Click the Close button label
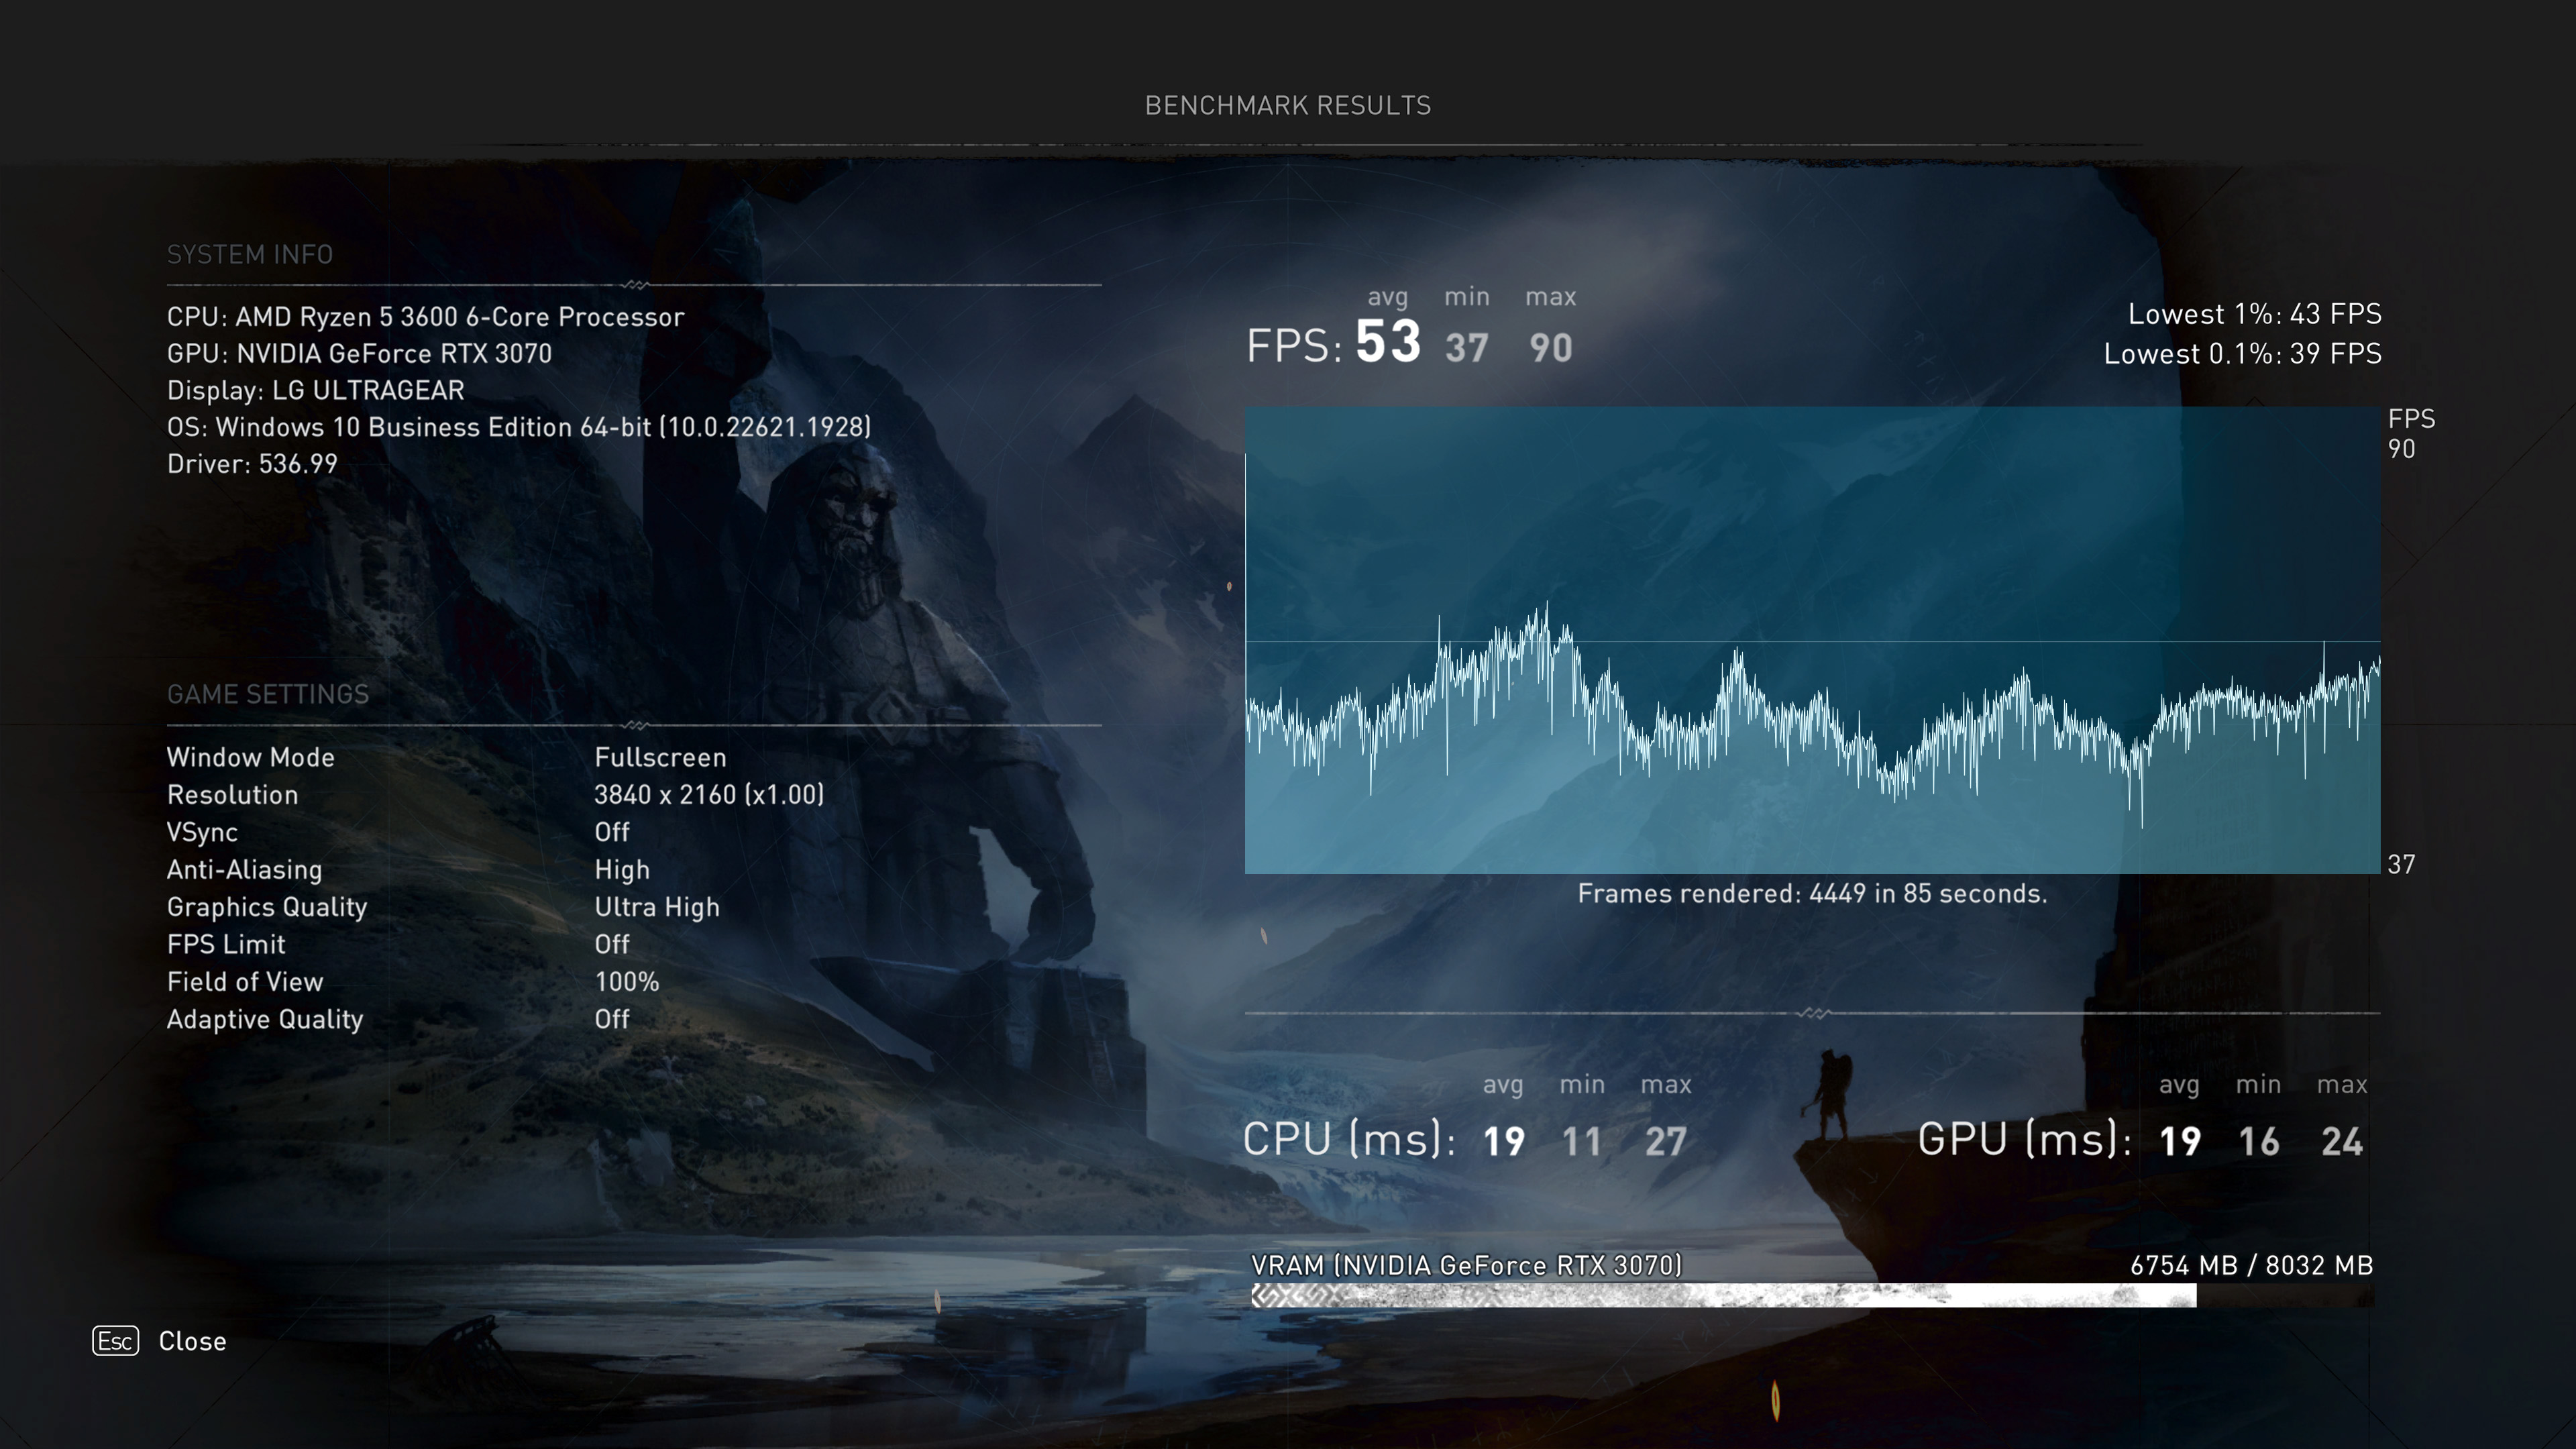Viewport: 2576px width, 1449px height. [x=192, y=1341]
